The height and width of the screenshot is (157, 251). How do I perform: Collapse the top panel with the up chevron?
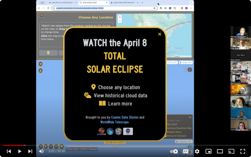(42, 15)
